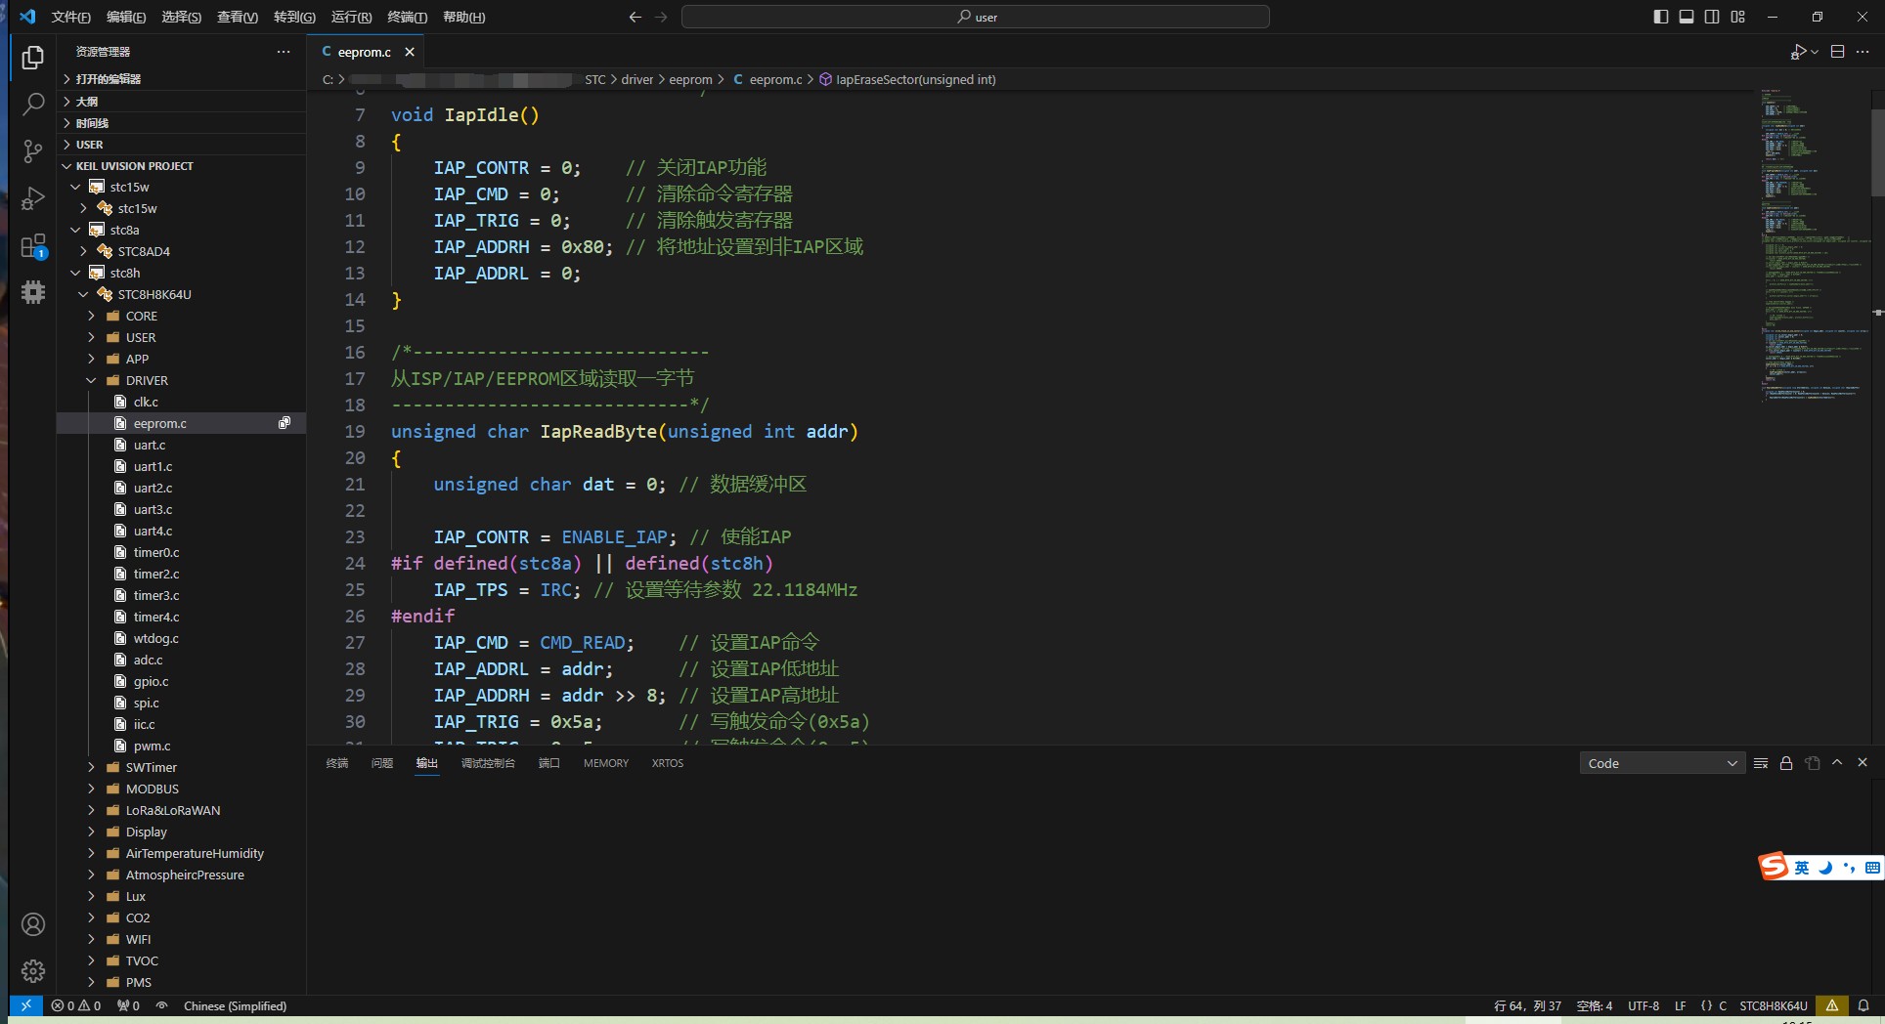This screenshot has height=1024, width=1885.
Task: Open Customize Layout icon
Action: (1737, 17)
